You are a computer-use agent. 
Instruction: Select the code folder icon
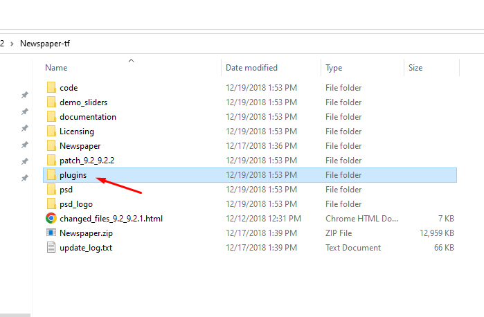[x=51, y=87]
